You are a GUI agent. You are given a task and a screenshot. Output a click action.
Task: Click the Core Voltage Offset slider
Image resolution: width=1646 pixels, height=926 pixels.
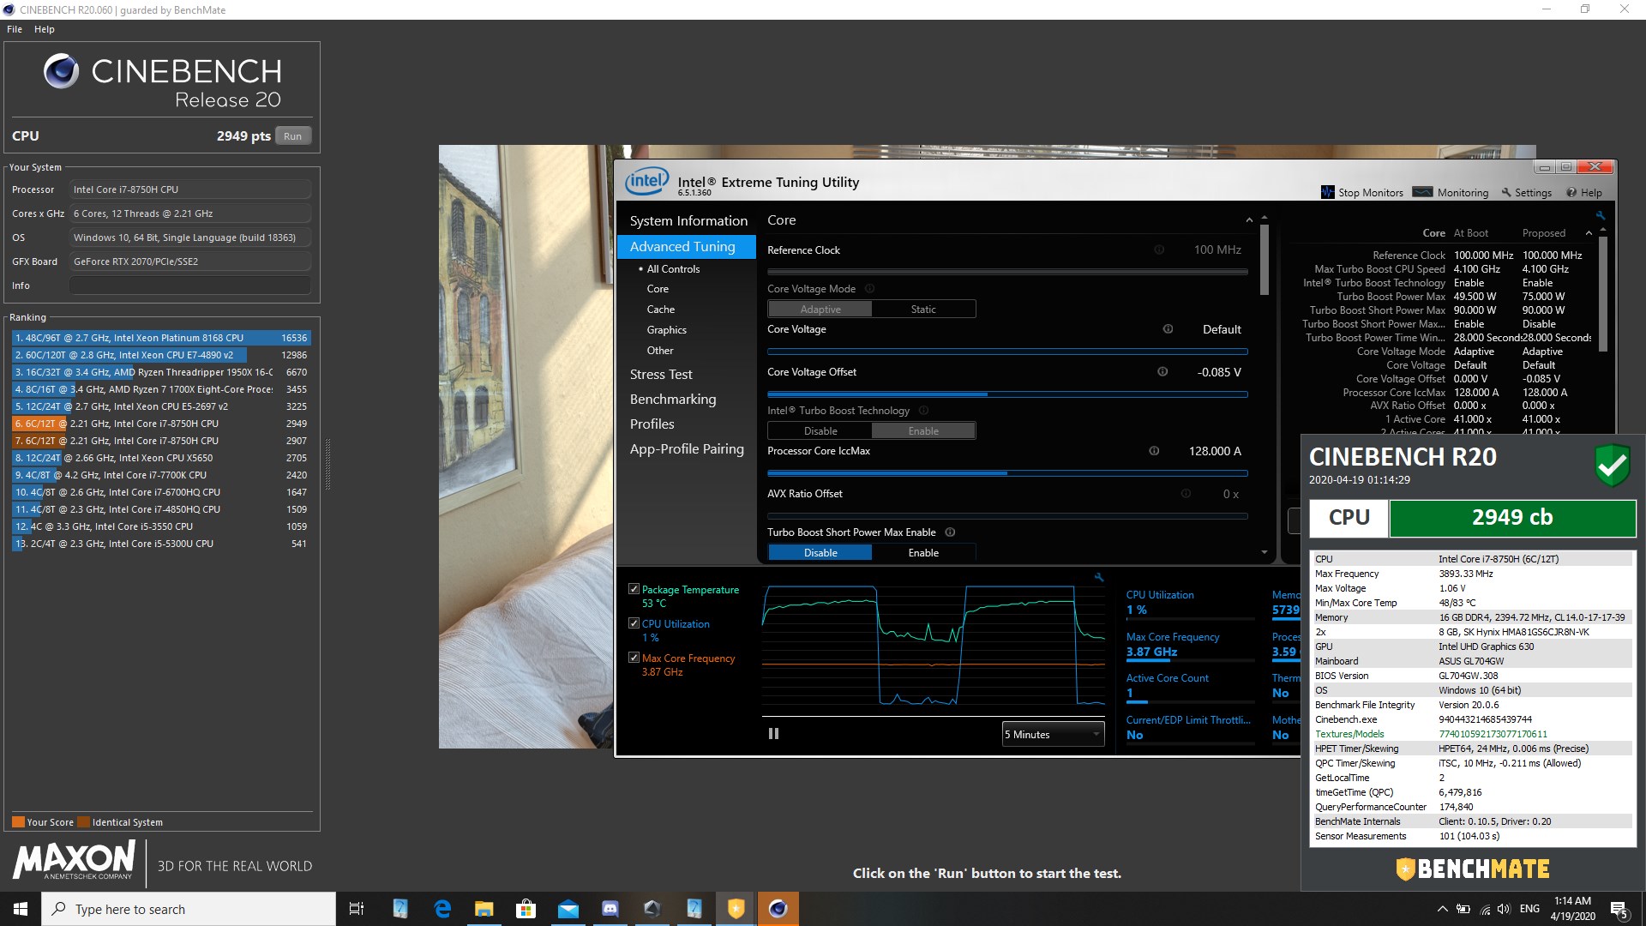coord(1007,394)
